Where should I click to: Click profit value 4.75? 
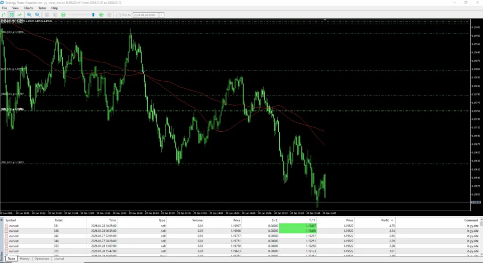[392, 226]
